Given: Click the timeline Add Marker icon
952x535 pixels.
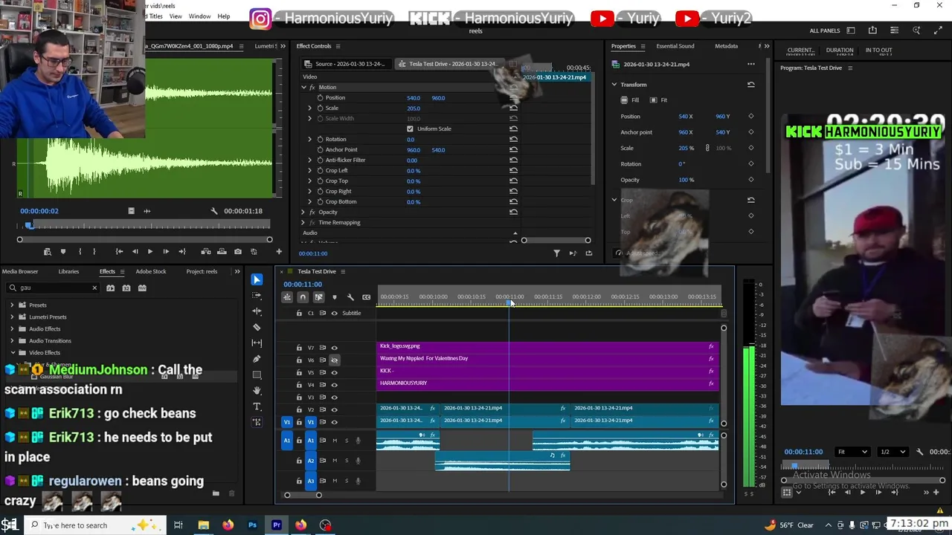Looking at the screenshot, I should (334, 297).
